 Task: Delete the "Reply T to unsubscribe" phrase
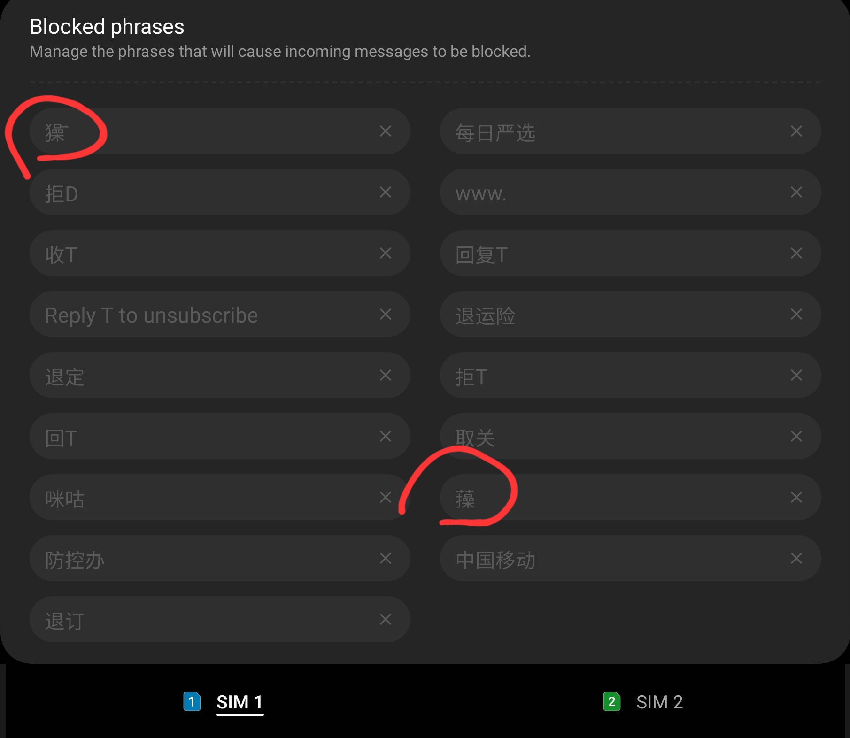click(x=386, y=315)
